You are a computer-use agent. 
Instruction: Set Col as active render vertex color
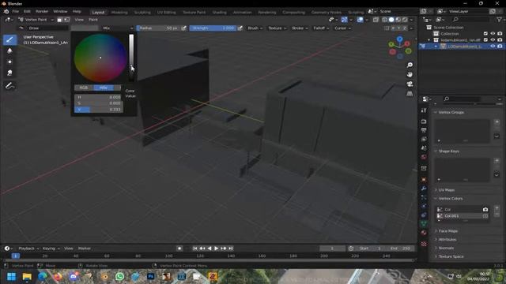click(x=485, y=209)
